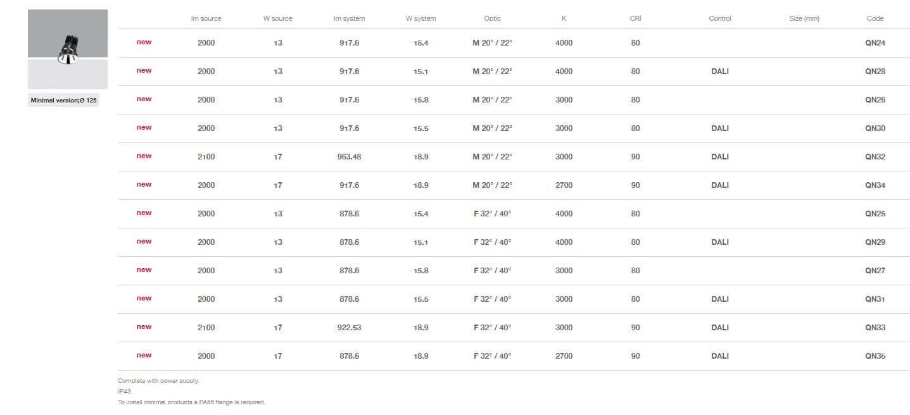Open product code QN28

tap(875, 71)
